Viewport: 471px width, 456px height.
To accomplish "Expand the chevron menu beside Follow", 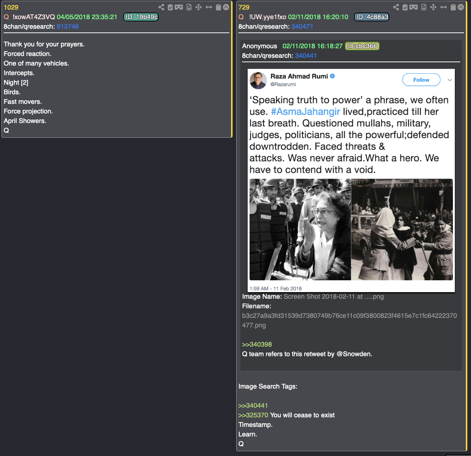I will pos(450,80).
